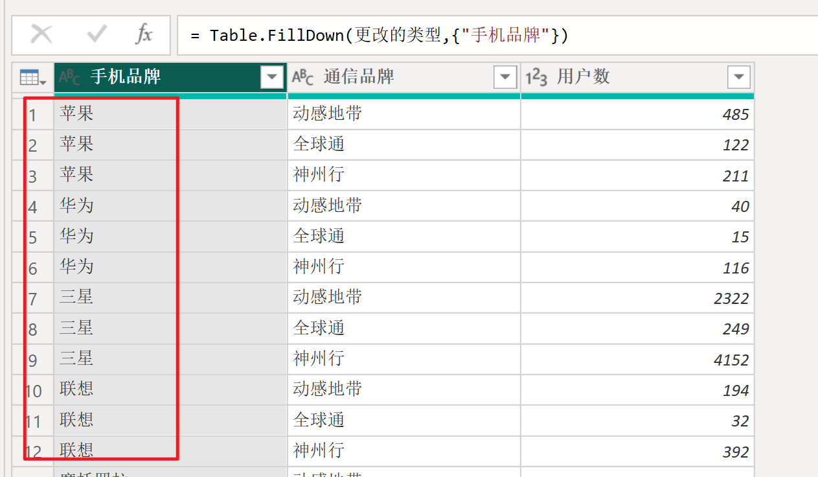This screenshot has width=818, height=477.
Task: Open the 通信品牌 column filter dropdown
Action: (x=505, y=78)
